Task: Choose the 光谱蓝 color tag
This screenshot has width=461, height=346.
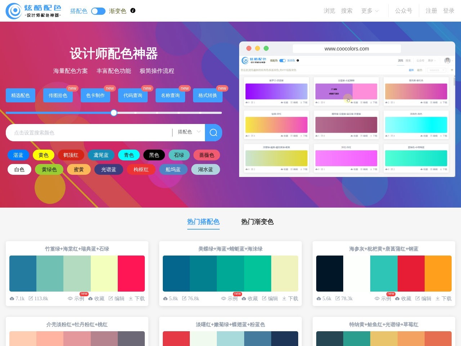Action: 109,169
